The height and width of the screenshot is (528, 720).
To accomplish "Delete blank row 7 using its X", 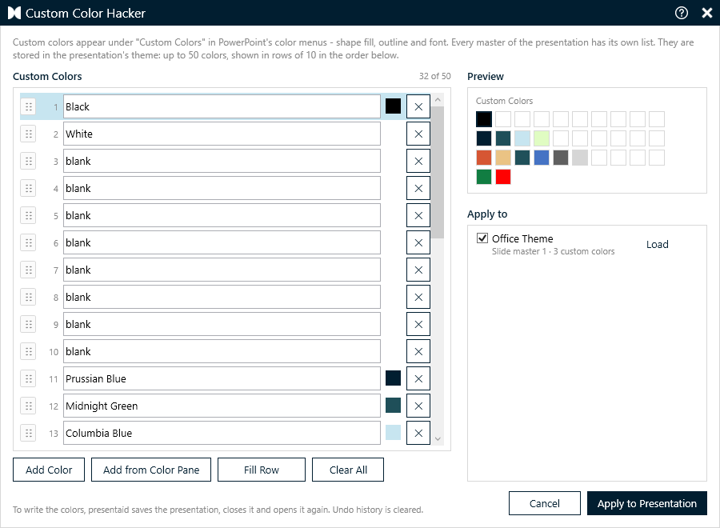I will click(x=418, y=270).
